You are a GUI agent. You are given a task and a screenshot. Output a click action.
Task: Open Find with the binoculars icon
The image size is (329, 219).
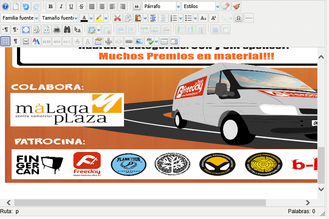click(x=67, y=29)
